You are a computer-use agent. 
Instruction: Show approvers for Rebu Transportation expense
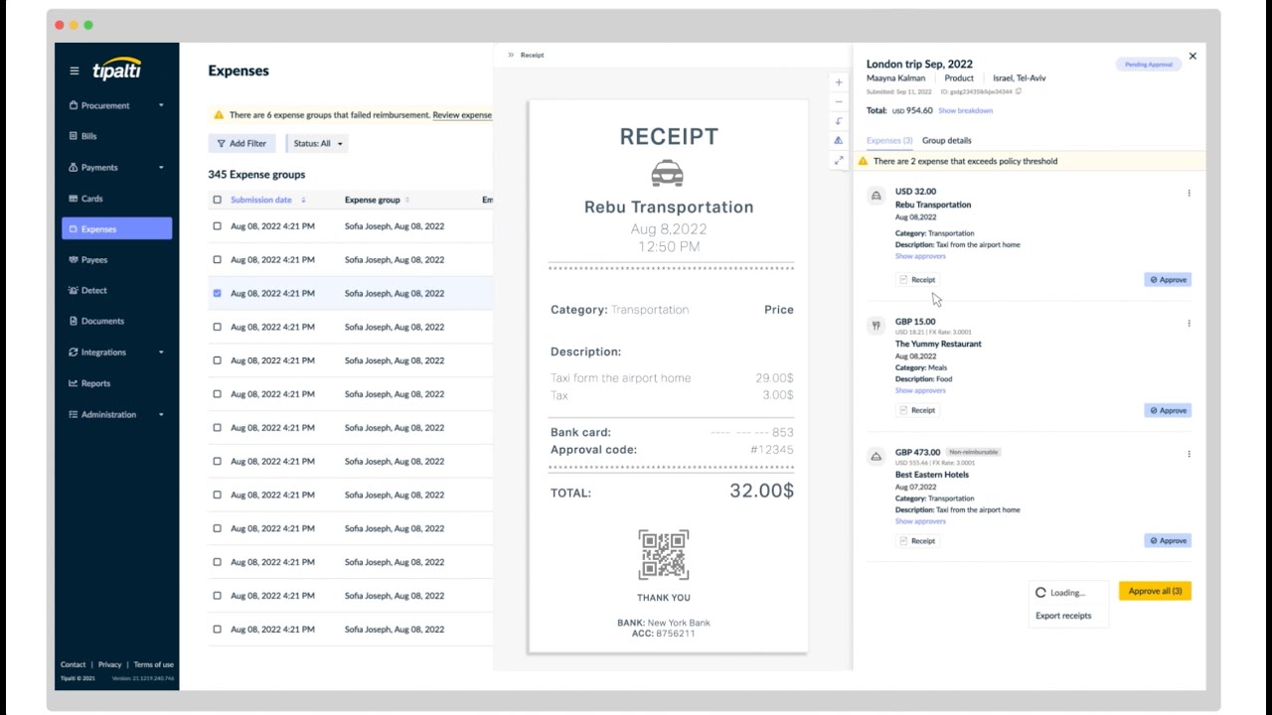tap(920, 256)
